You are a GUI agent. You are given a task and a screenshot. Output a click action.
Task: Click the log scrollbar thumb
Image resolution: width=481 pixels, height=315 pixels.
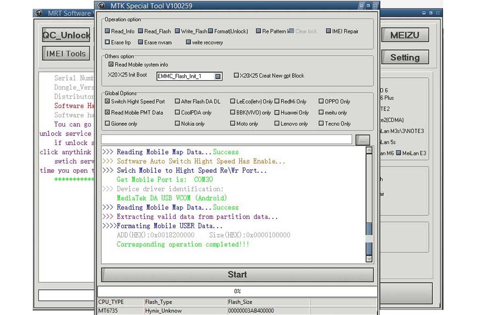click(369, 239)
